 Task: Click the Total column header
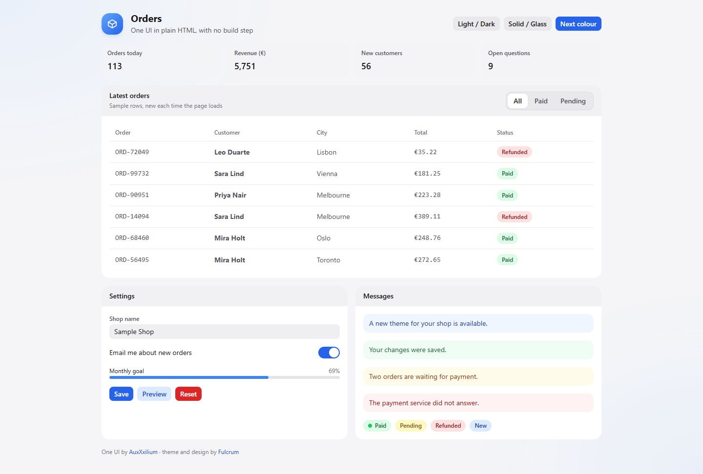(421, 133)
